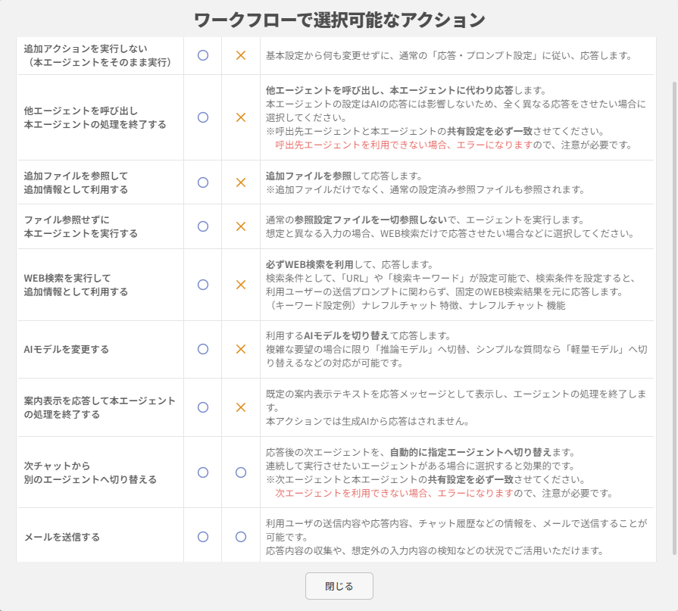Click the orange cross in the 追加アクションを実行しない row
The height and width of the screenshot is (611, 678).
click(241, 55)
